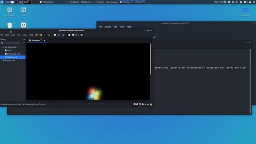256x144 pixels.
Task: Open the View menu in VMware Workstation
Action: (13, 35)
